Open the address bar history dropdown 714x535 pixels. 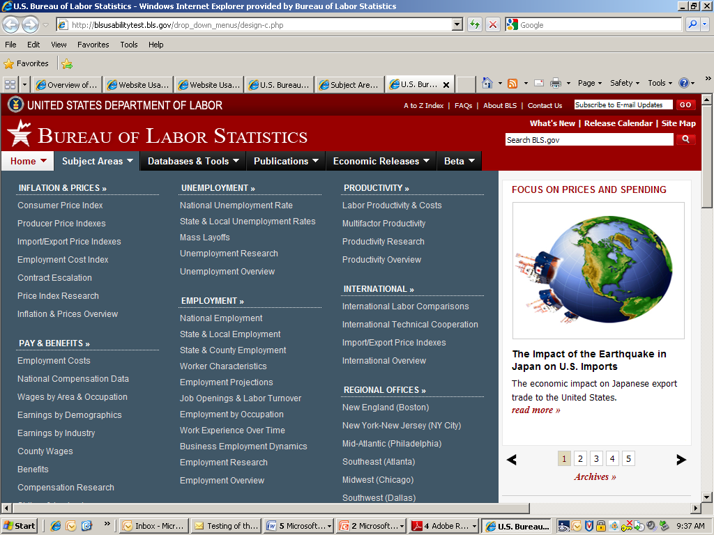click(x=457, y=24)
